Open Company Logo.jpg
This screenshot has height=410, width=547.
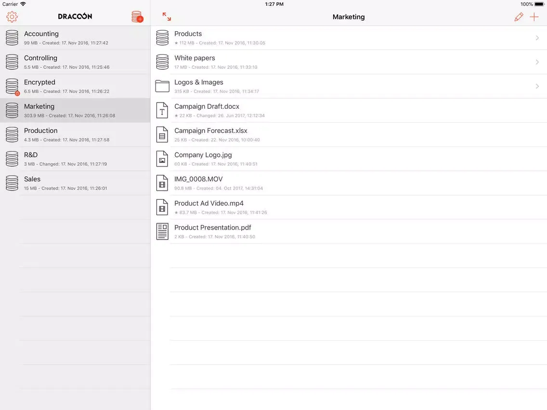pos(349,159)
